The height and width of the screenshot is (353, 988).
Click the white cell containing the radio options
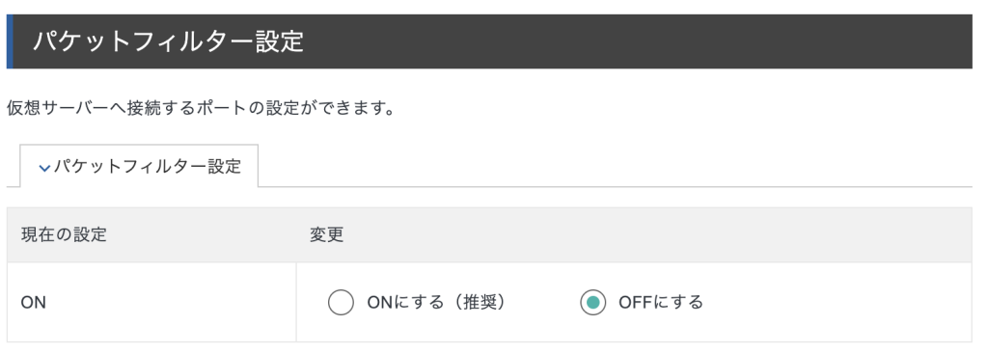(x=634, y=303)
